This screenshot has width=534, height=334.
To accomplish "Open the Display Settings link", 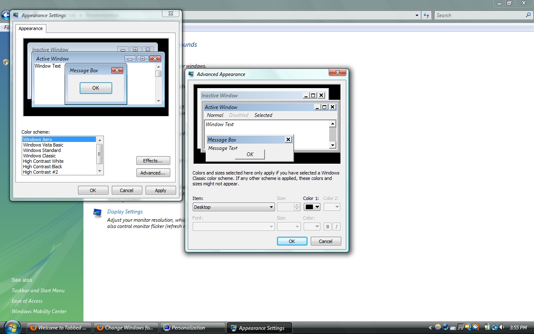I will click(125, 212).
